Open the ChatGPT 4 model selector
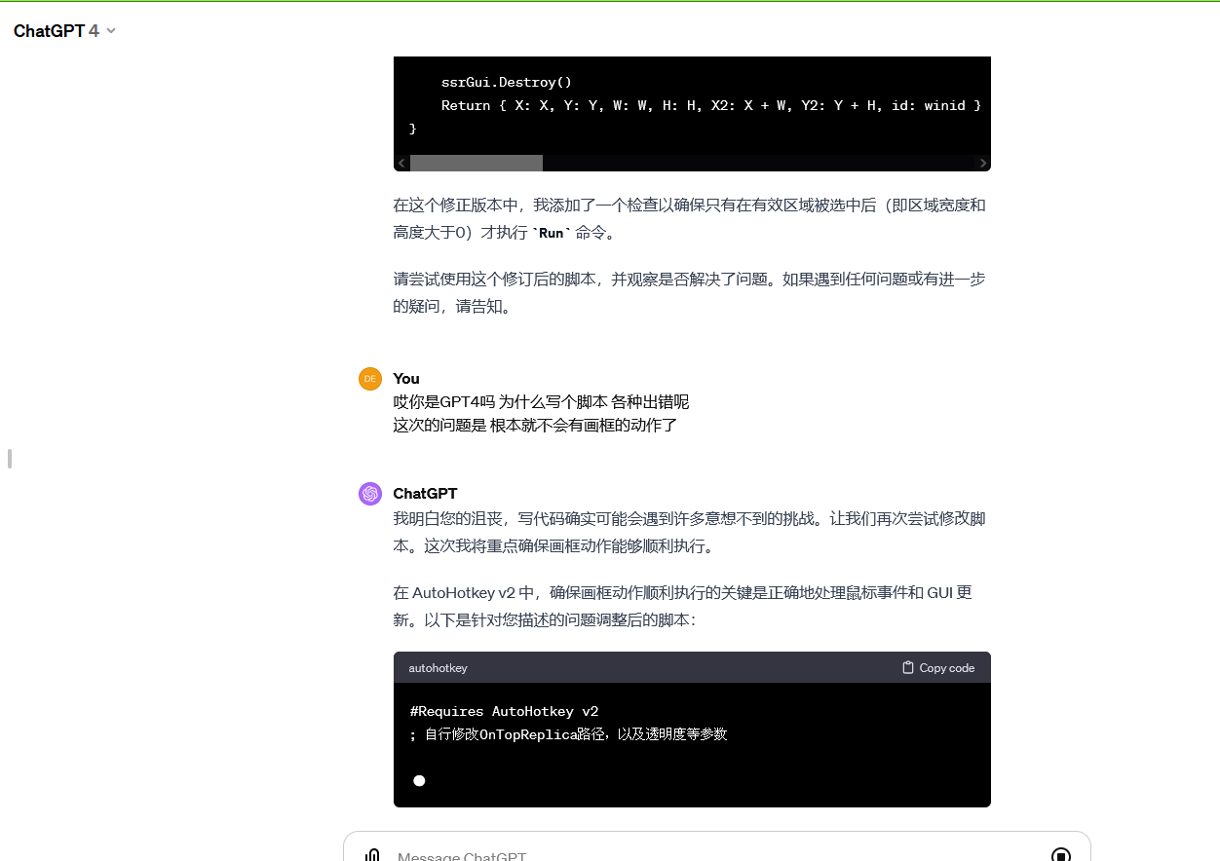This screenshot has width=1220, height=861. tap(64, 31)
